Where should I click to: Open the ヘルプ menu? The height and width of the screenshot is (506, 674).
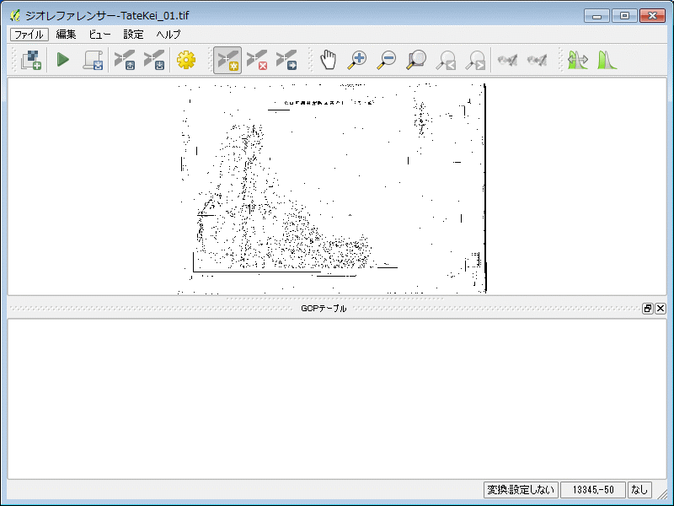point(168,35)
